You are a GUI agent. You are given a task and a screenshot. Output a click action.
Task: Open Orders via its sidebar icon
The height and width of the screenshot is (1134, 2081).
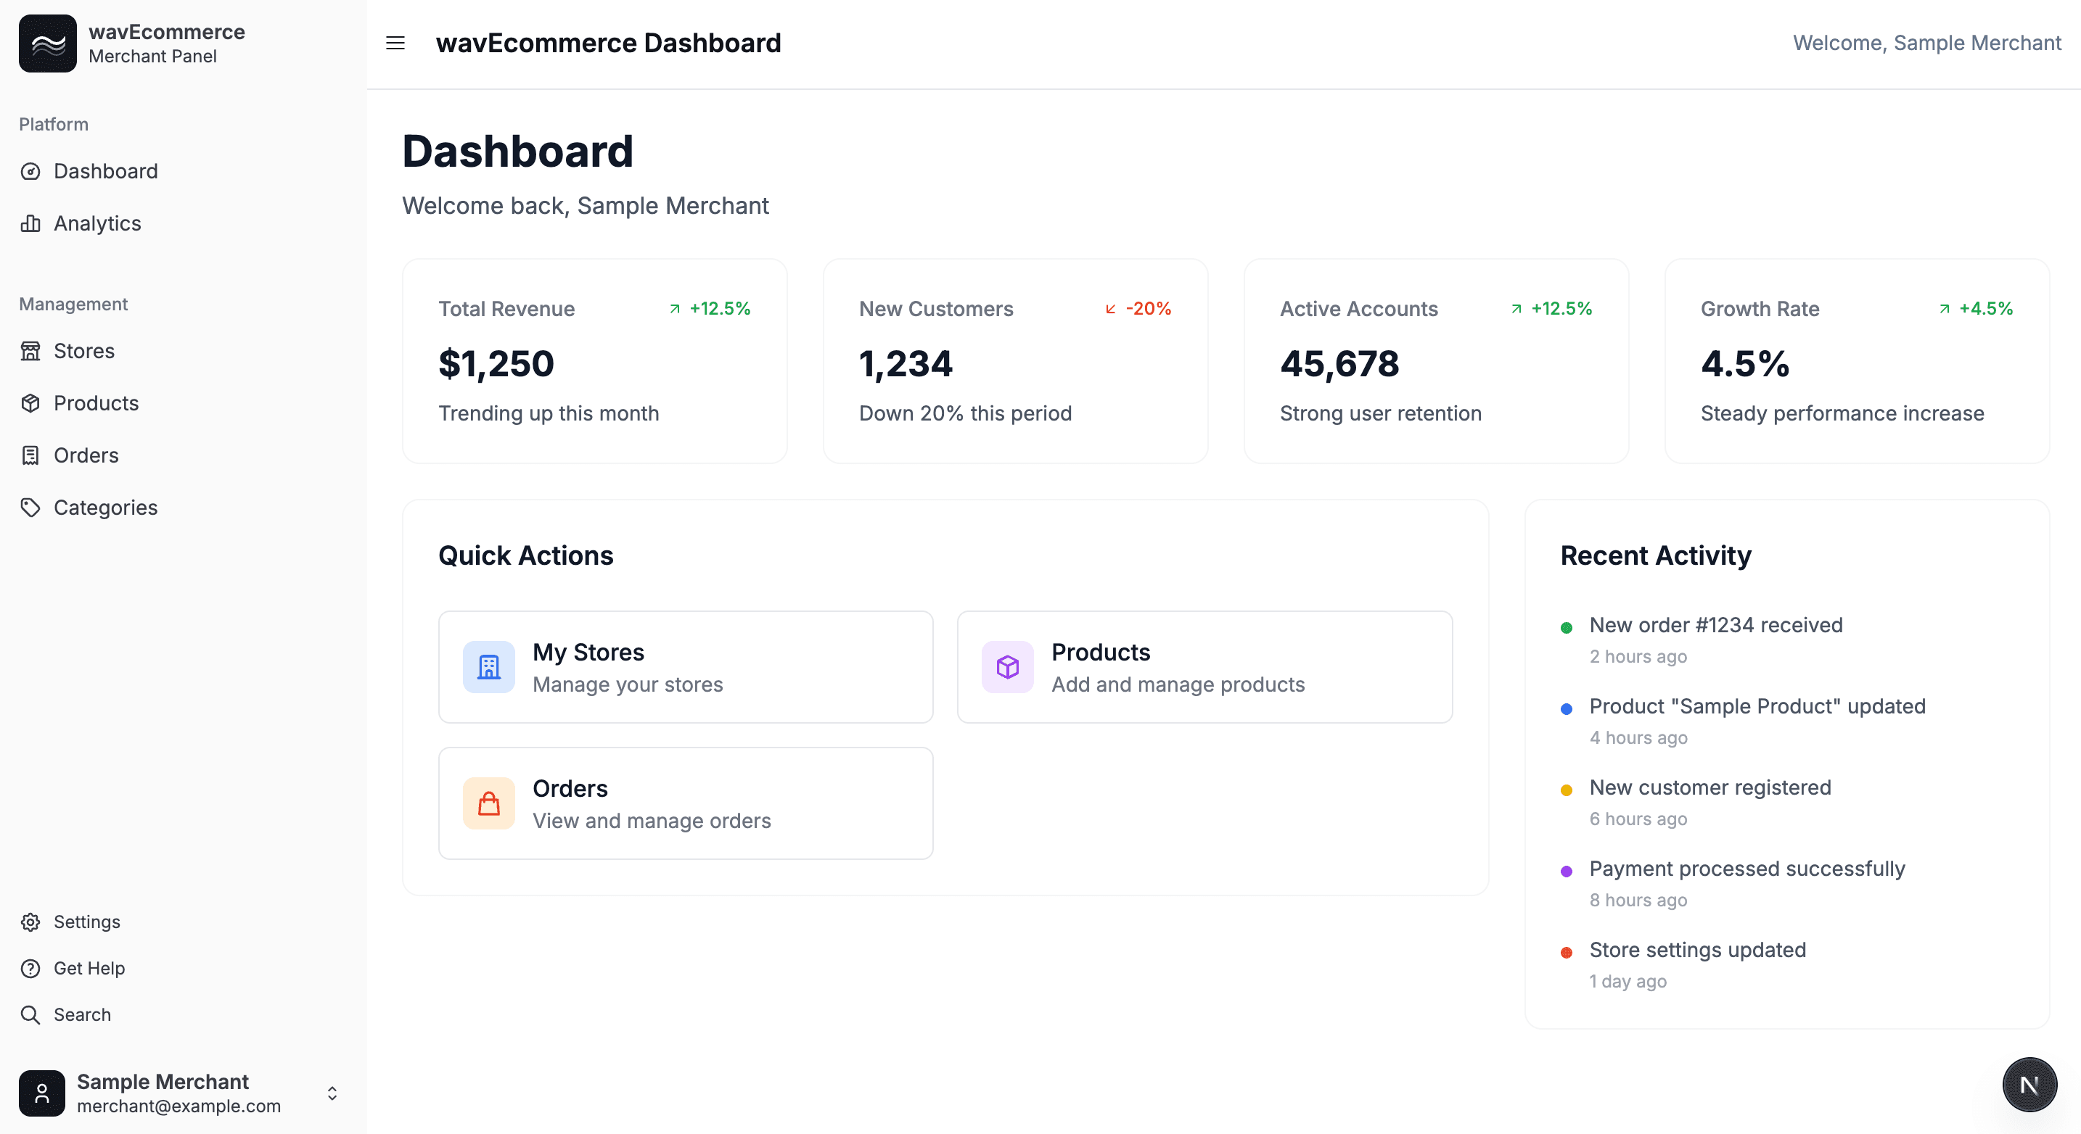[30, 455]
